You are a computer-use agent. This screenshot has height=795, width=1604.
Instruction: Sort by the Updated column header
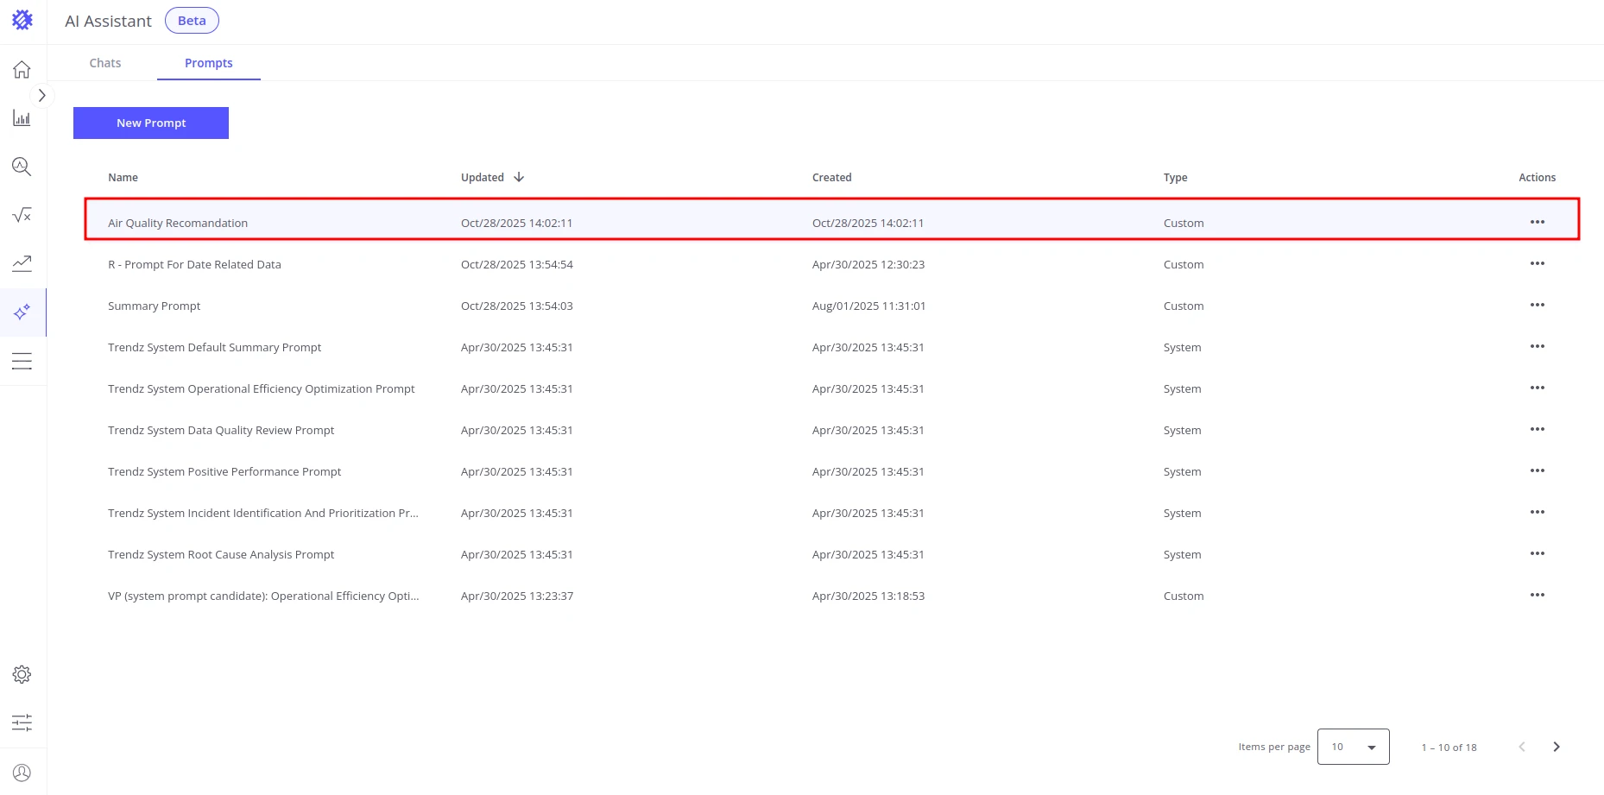pyautogui.click(x=482, y=177)
